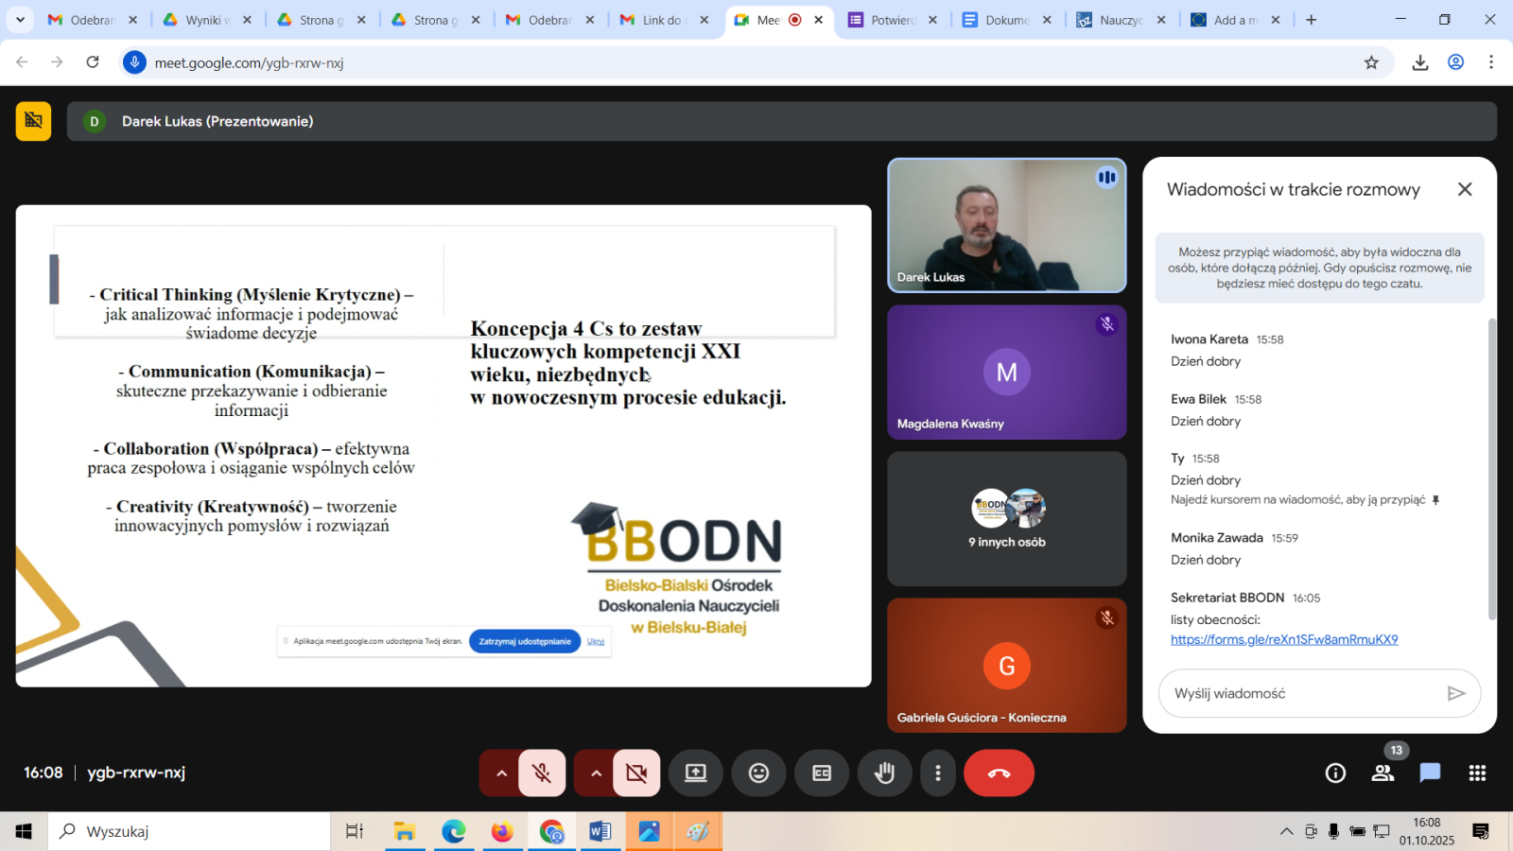Open the activities grid icon
Image resolution: width=1513 pixels, height=851 pixels.
(x=1477, y=773)
